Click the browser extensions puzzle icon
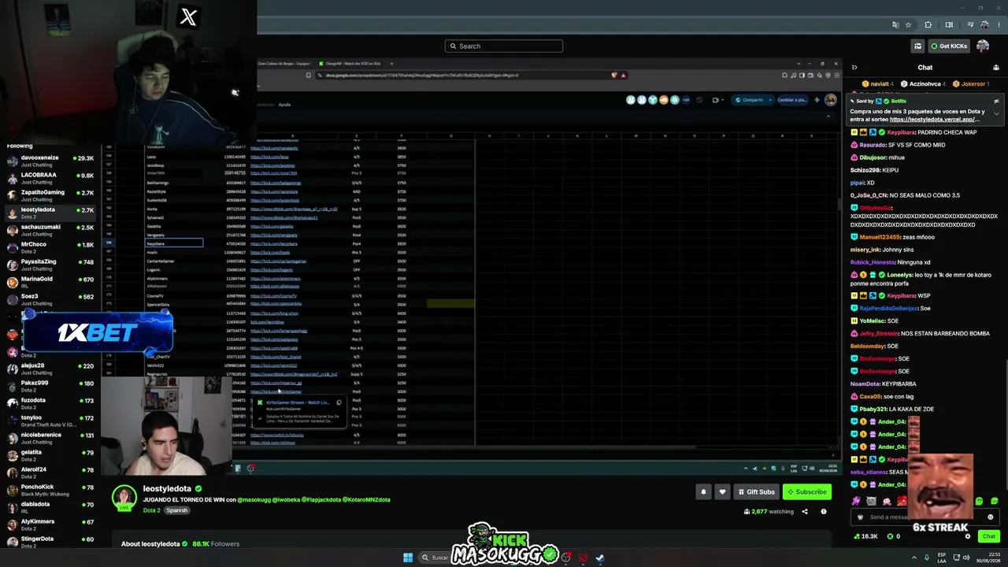Screen dimensions: 1008x567 click(928, 24)
